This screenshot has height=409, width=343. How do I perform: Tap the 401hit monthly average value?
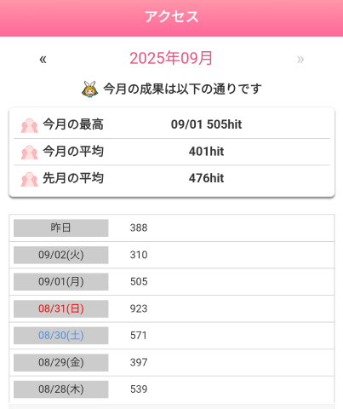[206, 152]
